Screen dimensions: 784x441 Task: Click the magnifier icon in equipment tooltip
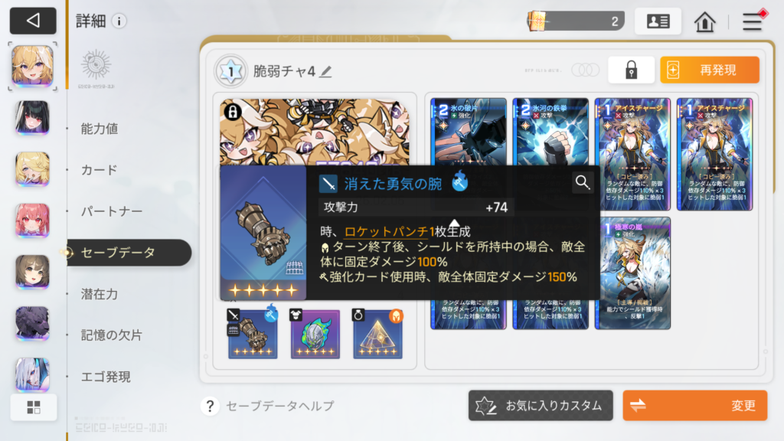click(x=582, y=182)
